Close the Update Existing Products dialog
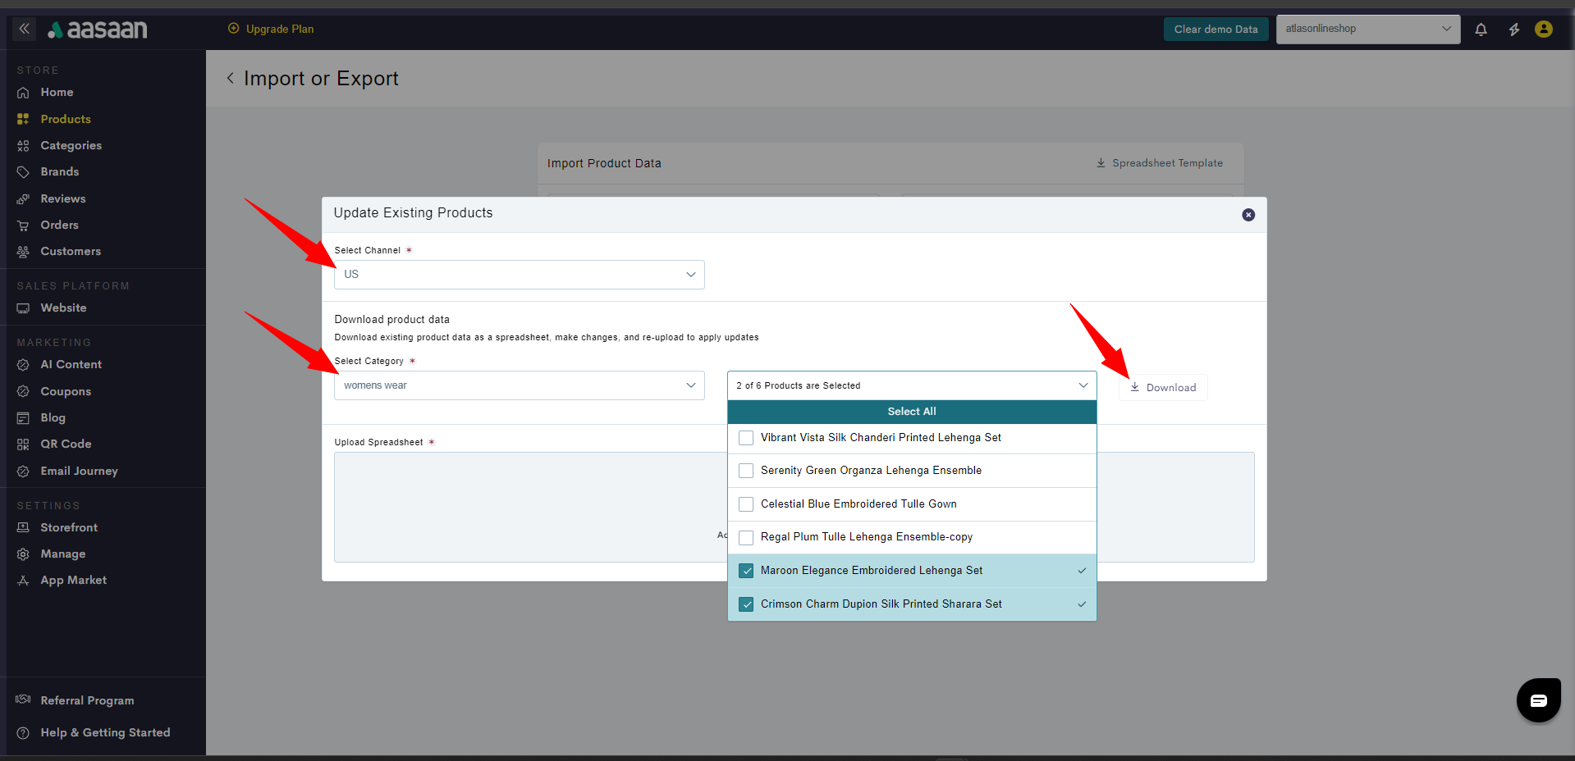1575x761 pixels. 1248,215
